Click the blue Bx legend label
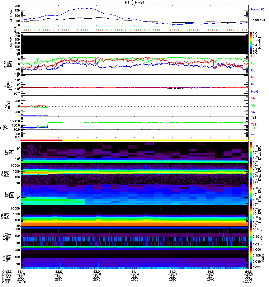 [x=253, y=70]
